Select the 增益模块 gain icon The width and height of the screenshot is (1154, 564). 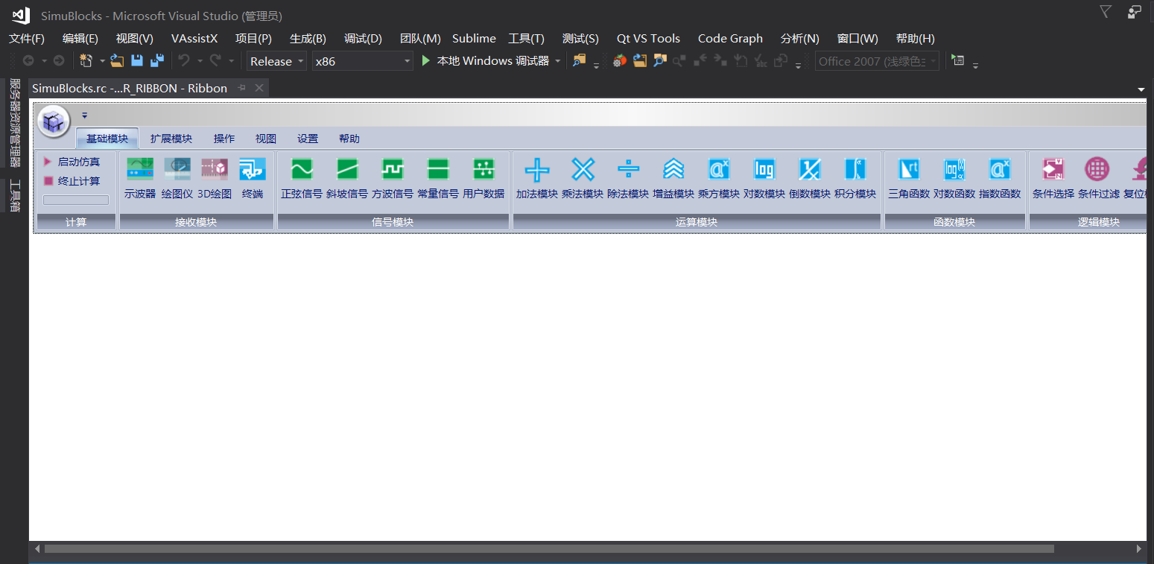tap(673, 170)
